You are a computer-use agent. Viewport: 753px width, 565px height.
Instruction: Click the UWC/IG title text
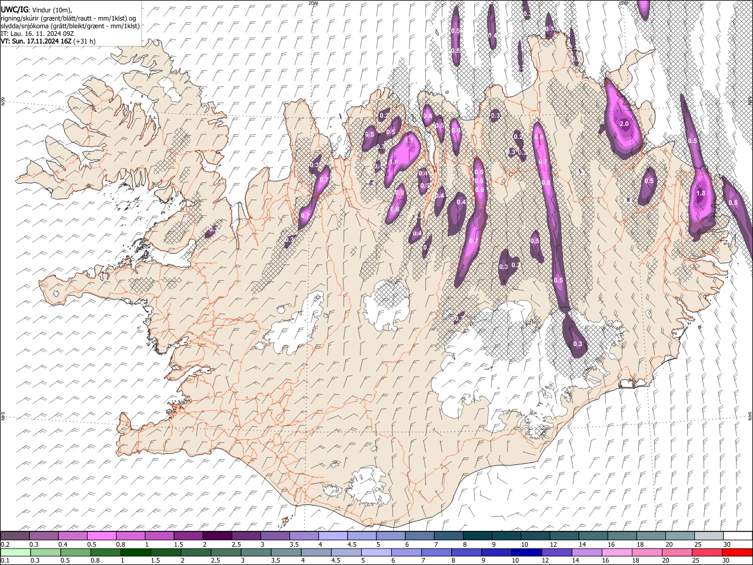[14, 10]
